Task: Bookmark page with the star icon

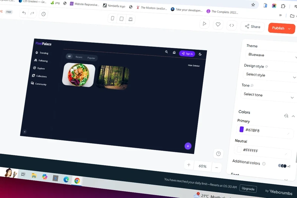Action: (253, 5)
